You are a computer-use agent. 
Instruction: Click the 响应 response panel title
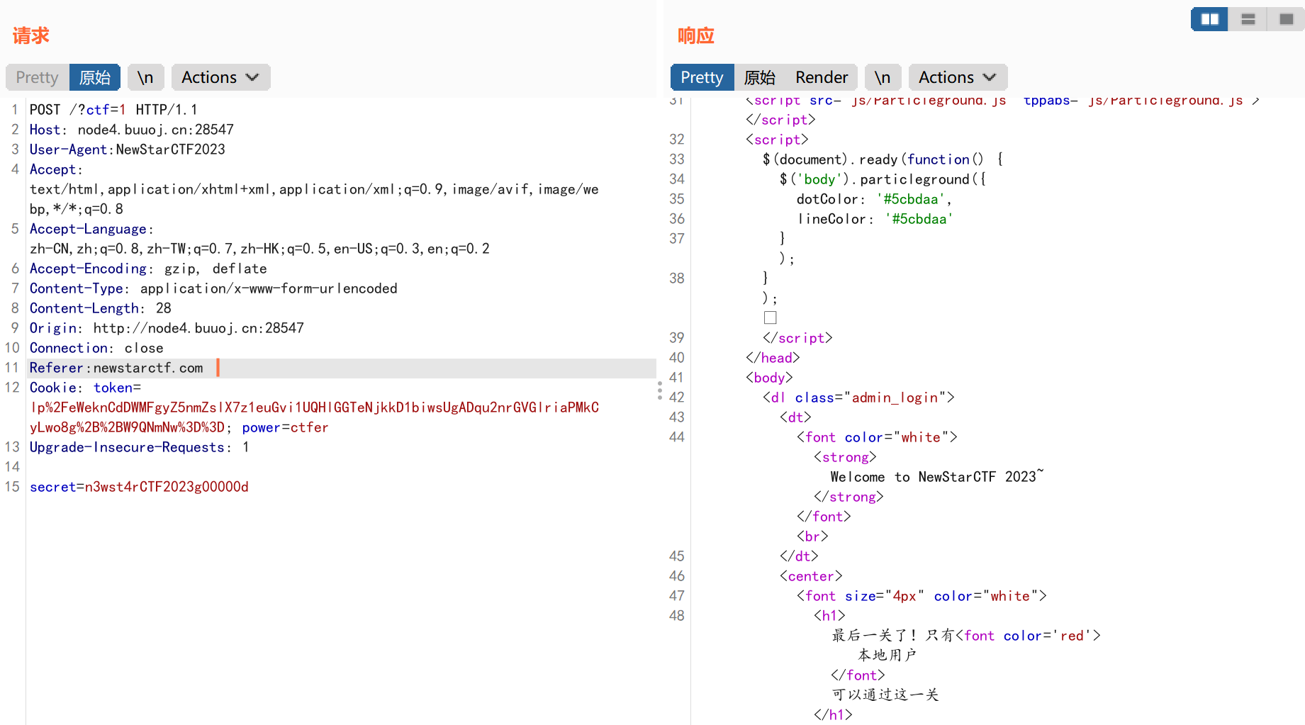tap(696, 35)
